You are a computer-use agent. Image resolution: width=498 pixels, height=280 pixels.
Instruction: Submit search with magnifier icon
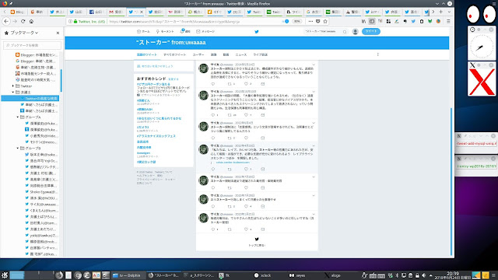[x=345, y=32]
